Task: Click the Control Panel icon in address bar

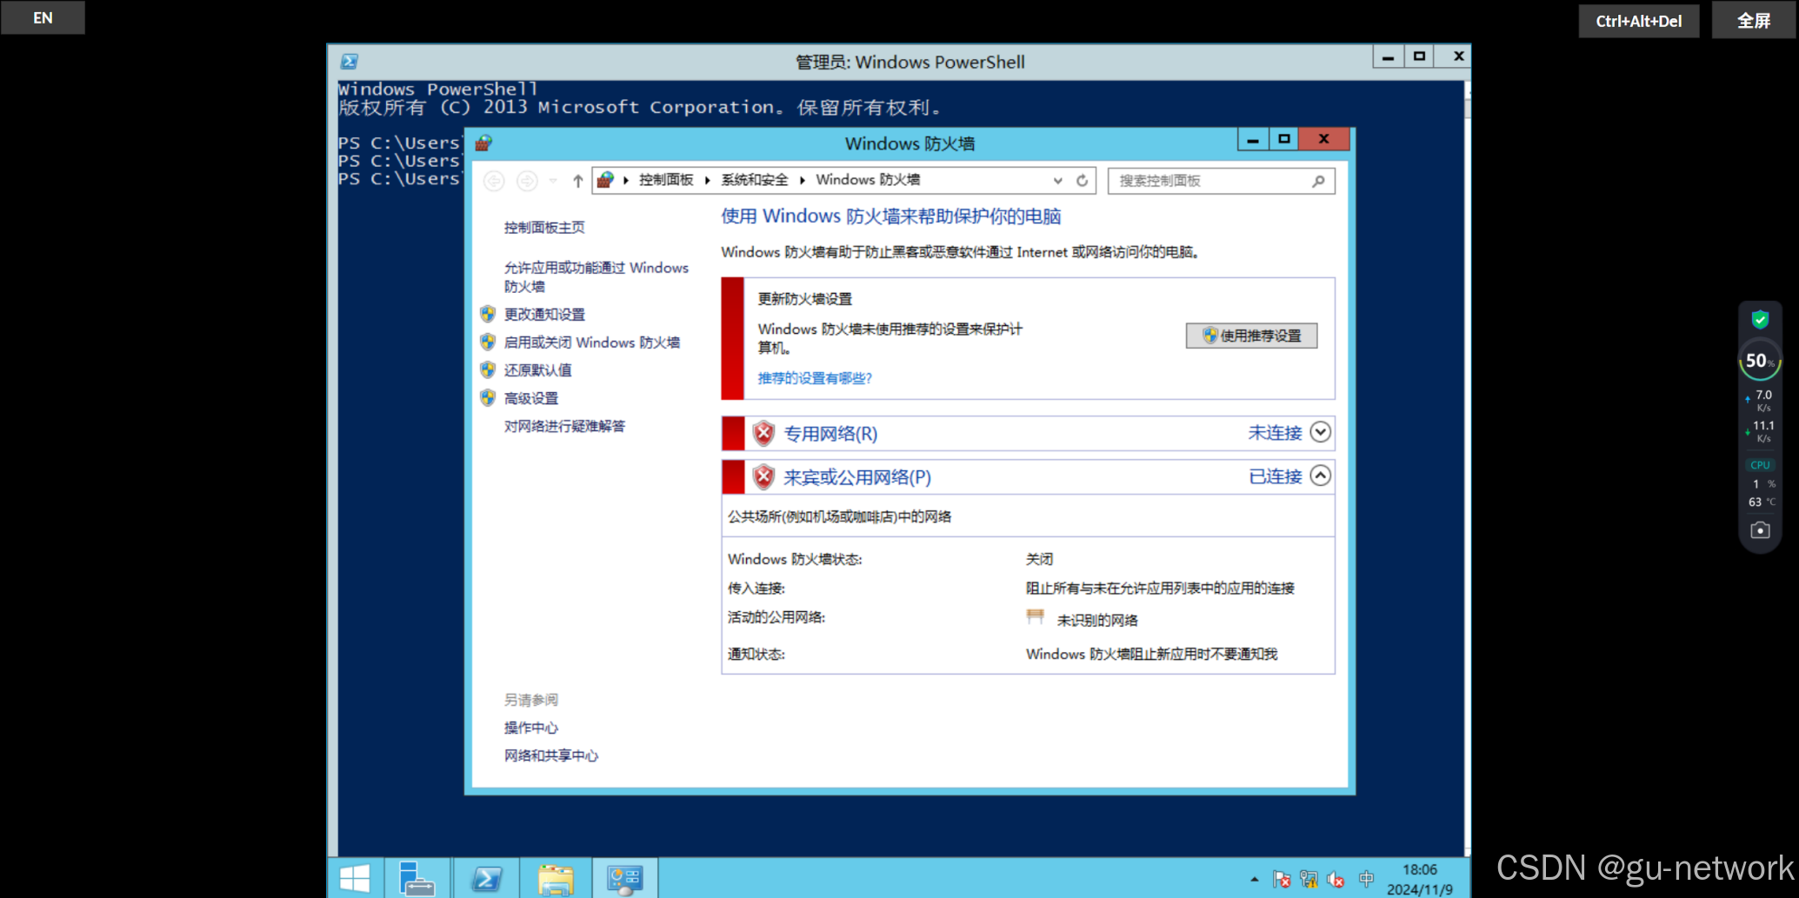Action: point(605,180)
